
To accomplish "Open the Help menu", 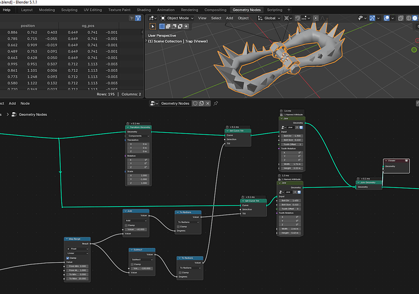I will (x=7, y=10).
